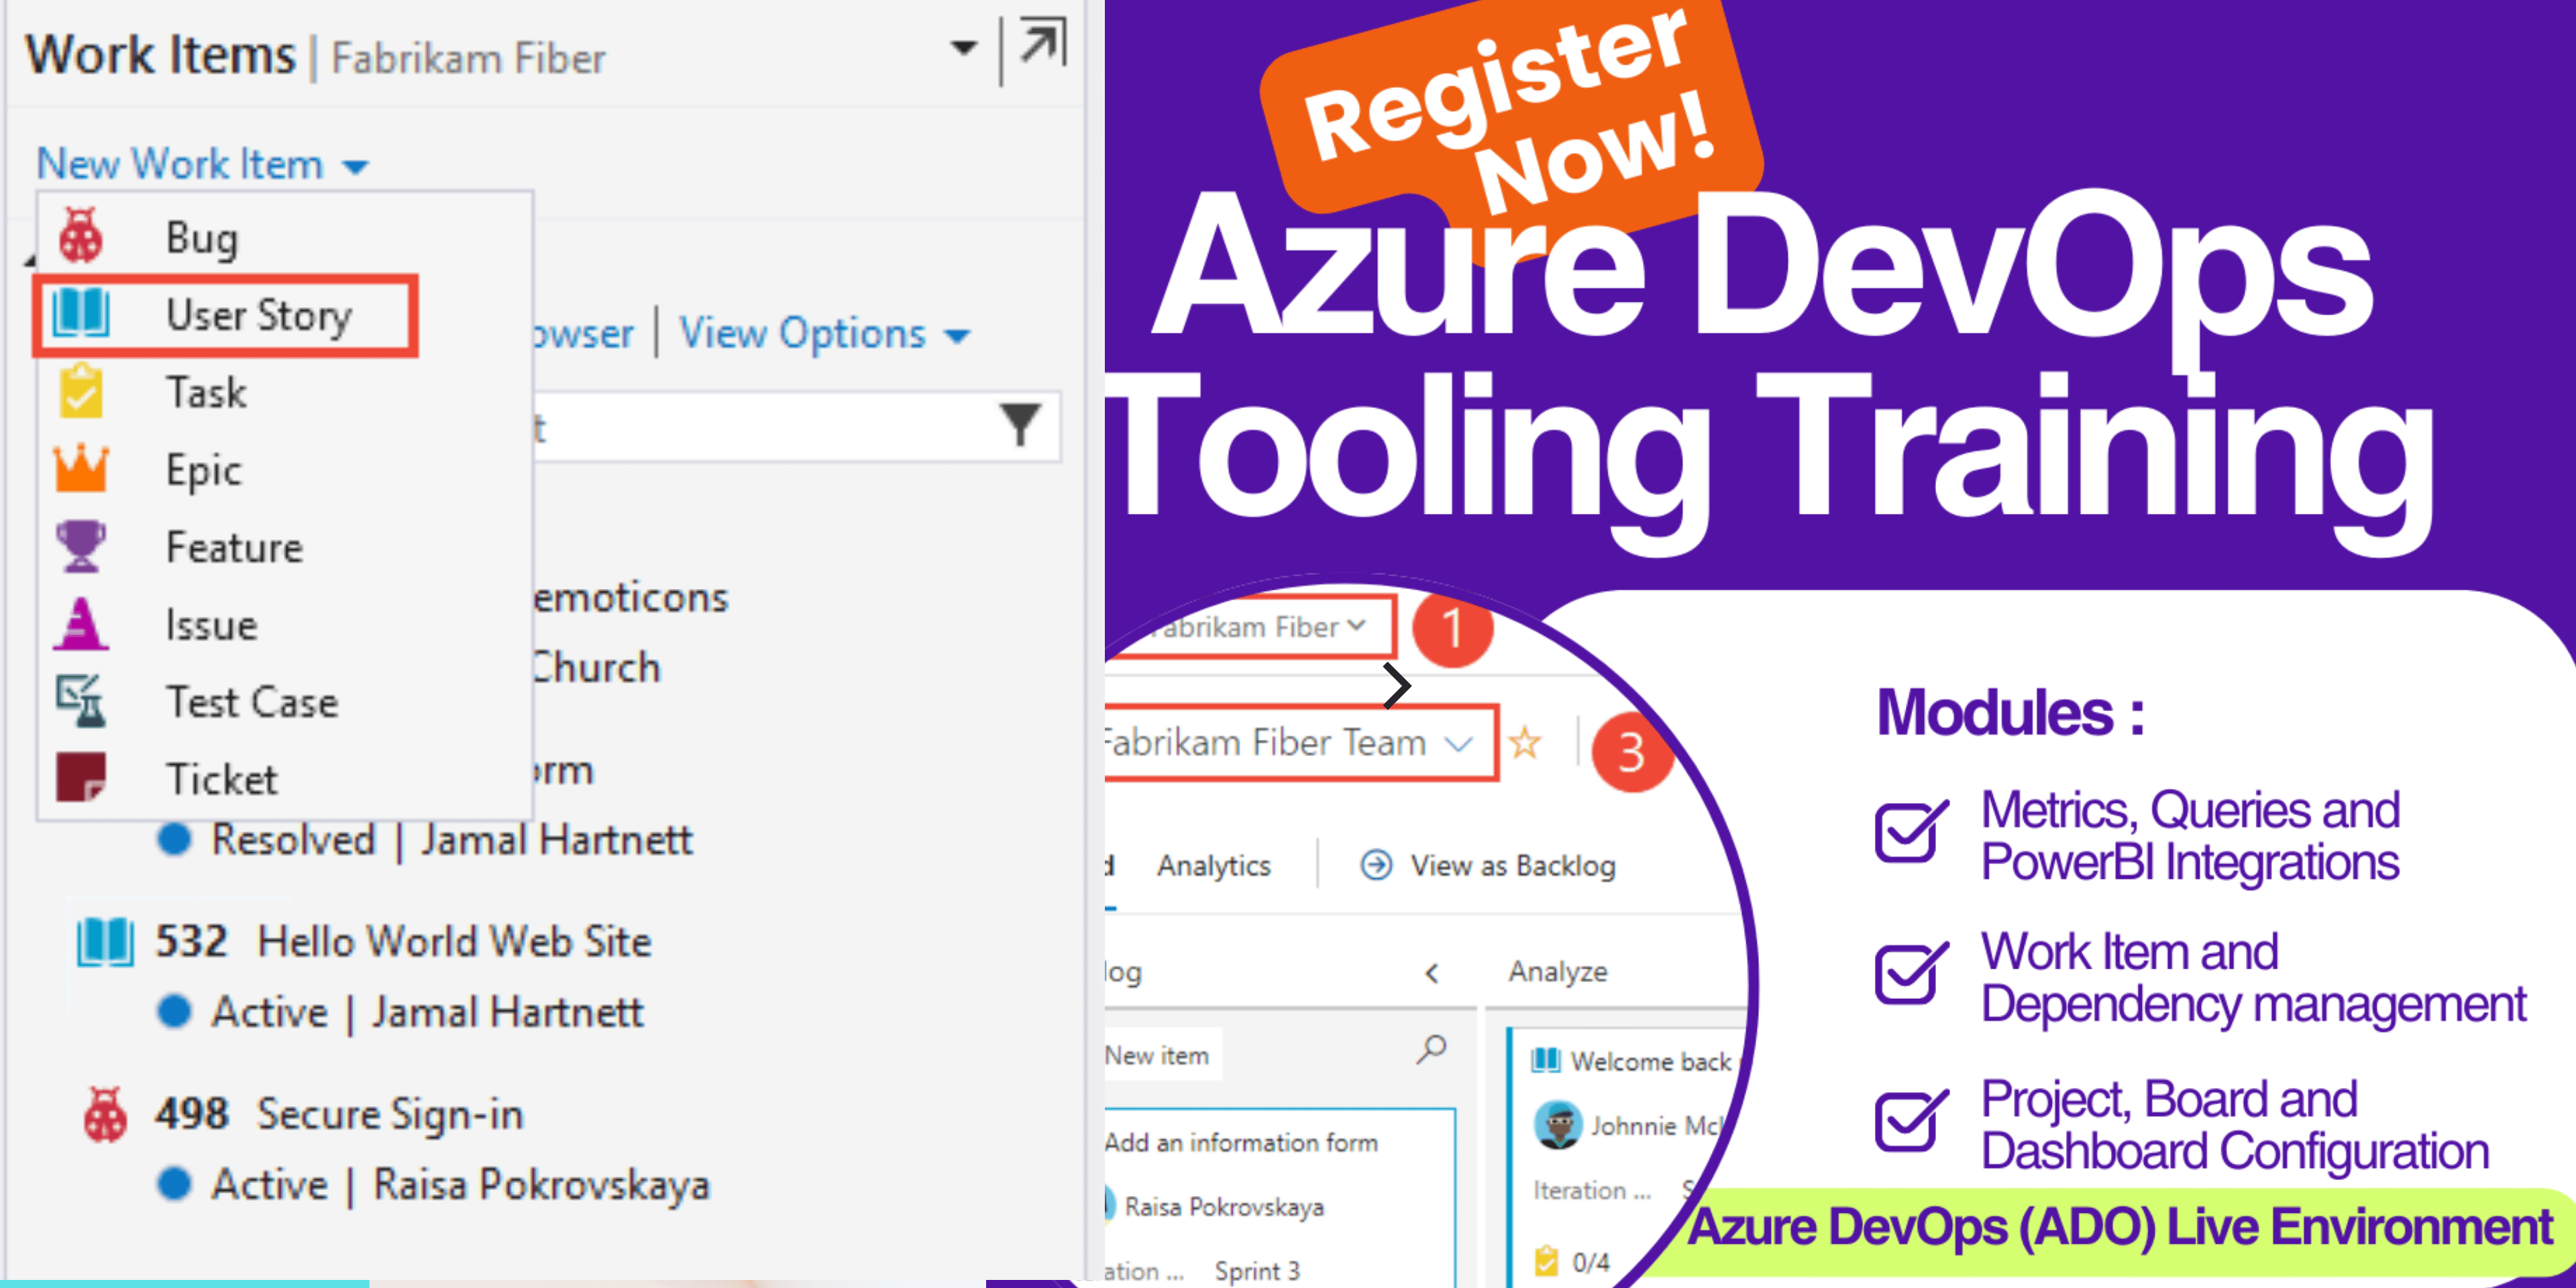Click the pop-out arrow next to Work Items

(1042, 44)
